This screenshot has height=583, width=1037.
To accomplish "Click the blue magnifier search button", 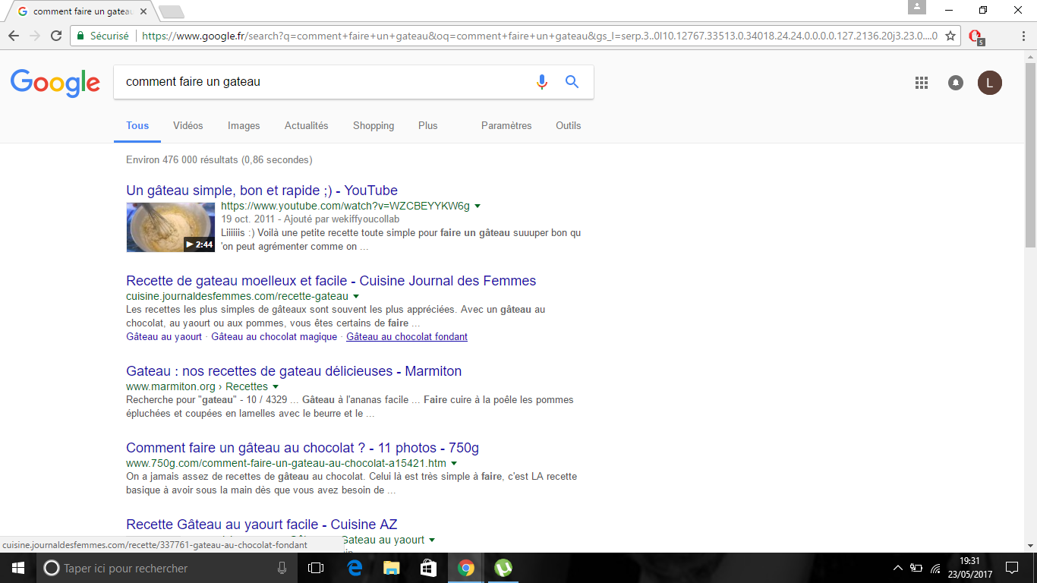I will point(572,82).
